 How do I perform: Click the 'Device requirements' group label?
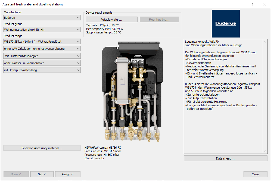click(x=99, y=13)
